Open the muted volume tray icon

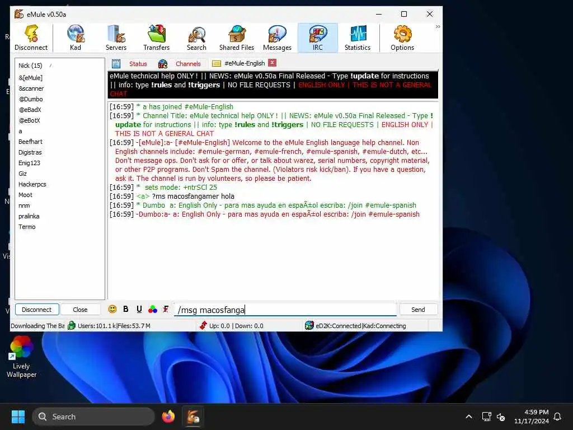(501, 417)
